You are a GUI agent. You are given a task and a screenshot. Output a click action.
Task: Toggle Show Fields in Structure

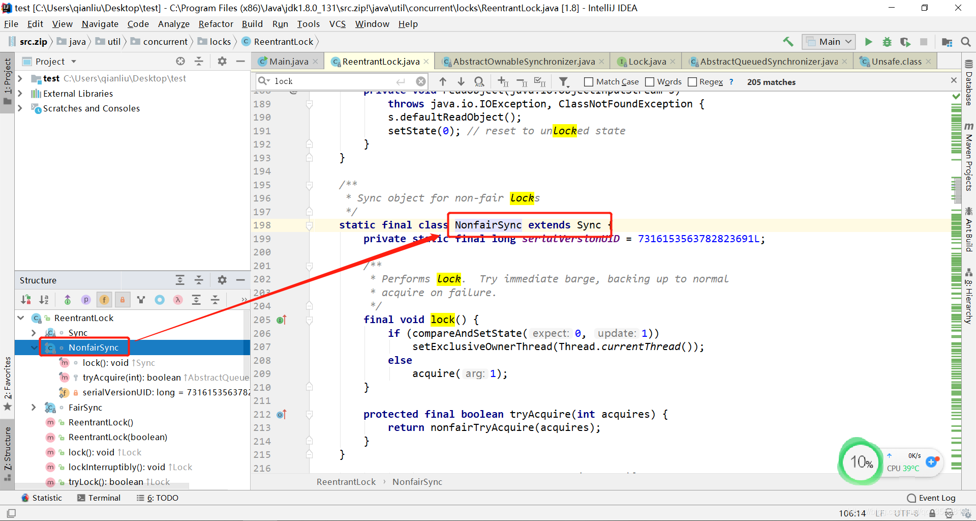[104, 300]
